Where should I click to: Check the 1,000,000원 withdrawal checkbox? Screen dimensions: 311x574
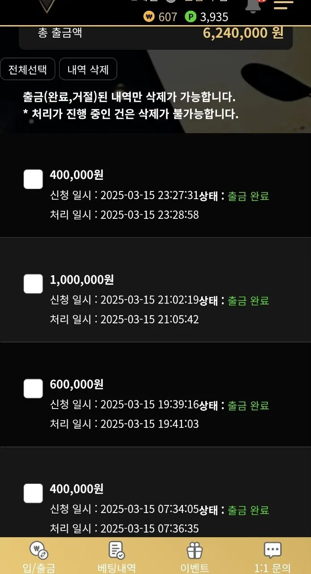tap(33, 284)
